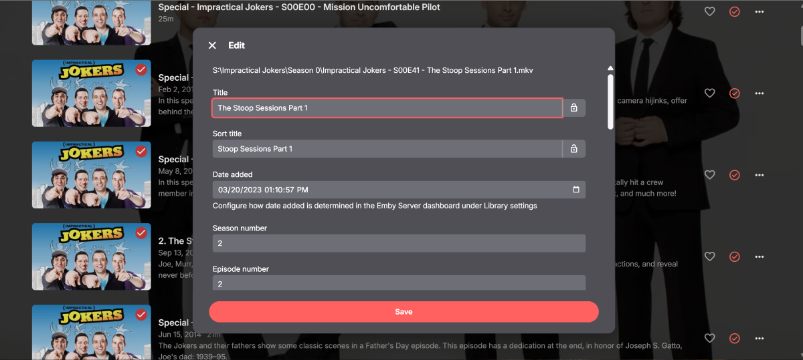Click the Edit dialog's vertical scrollbar
The image size is (803, 360).
610,100
